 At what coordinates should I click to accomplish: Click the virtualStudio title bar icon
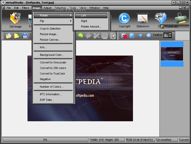[x=4, y=3]
